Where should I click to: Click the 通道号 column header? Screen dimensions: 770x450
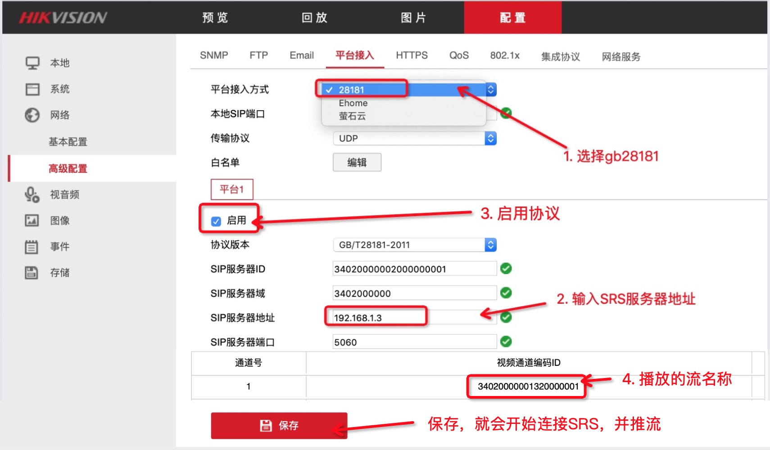pyautogui.click(x=249, y=363)
